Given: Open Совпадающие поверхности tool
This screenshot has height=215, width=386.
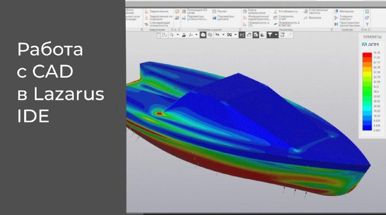Looking at the screenshot, I should [157, 24].
